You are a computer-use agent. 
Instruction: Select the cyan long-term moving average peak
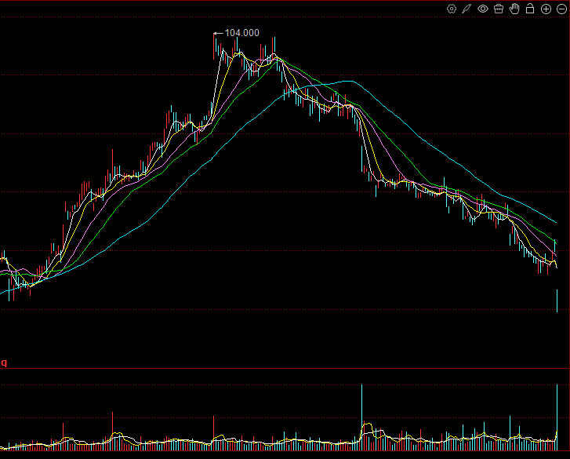(x=347, y=81)
